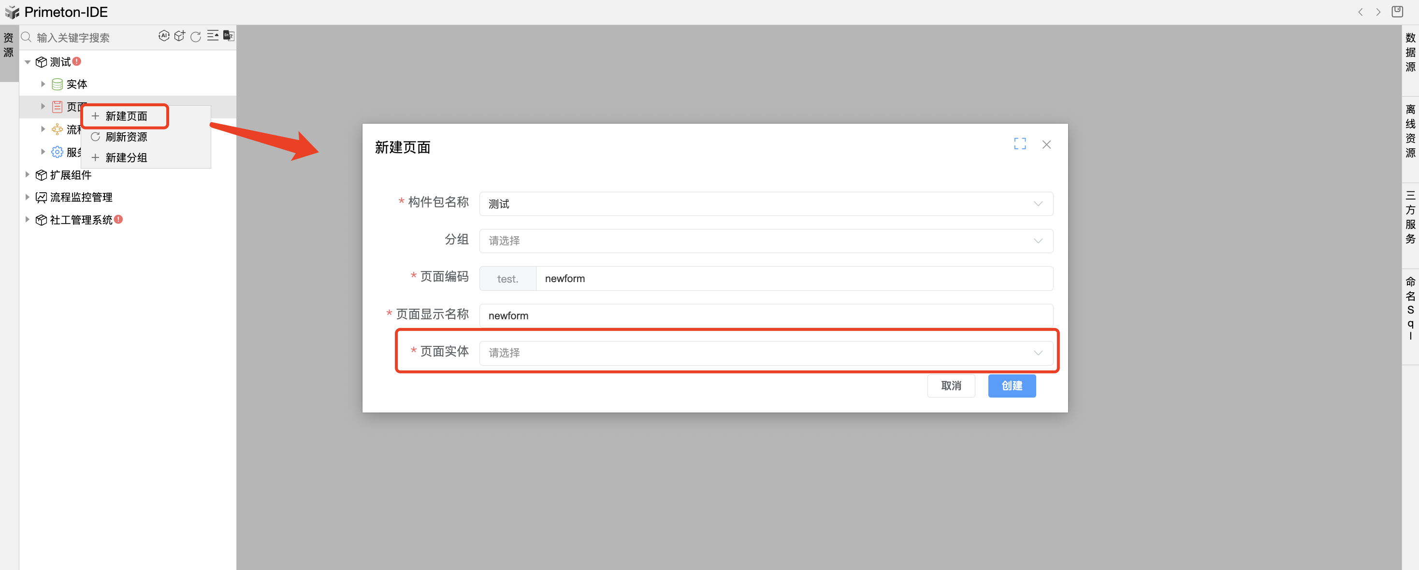Click the save icon at top right

tap(1397, 12)
